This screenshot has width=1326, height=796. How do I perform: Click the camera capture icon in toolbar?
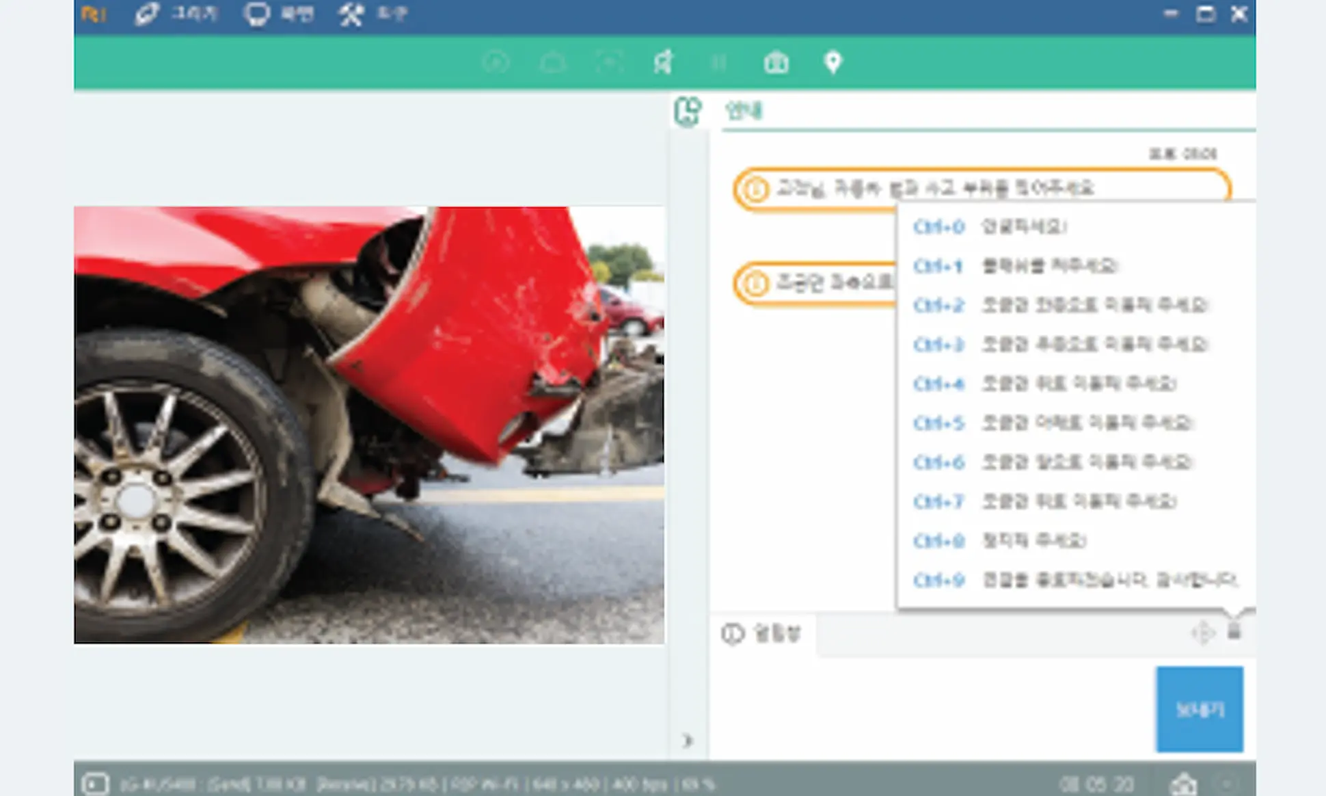click(552, 63)
